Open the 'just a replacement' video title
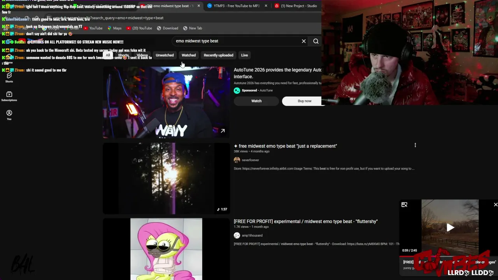Viewport: 498px width, 280px height. (x=285, y=146)
